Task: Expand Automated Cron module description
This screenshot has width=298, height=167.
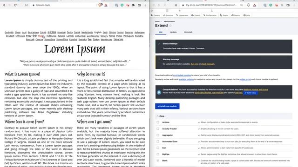Action: click(199, 141)
